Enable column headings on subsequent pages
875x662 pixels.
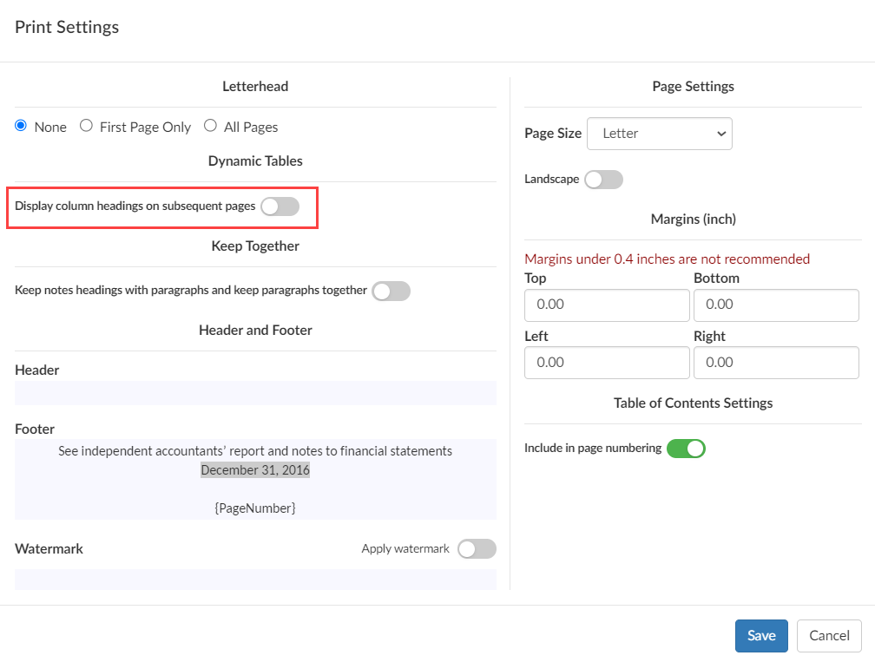280,207
